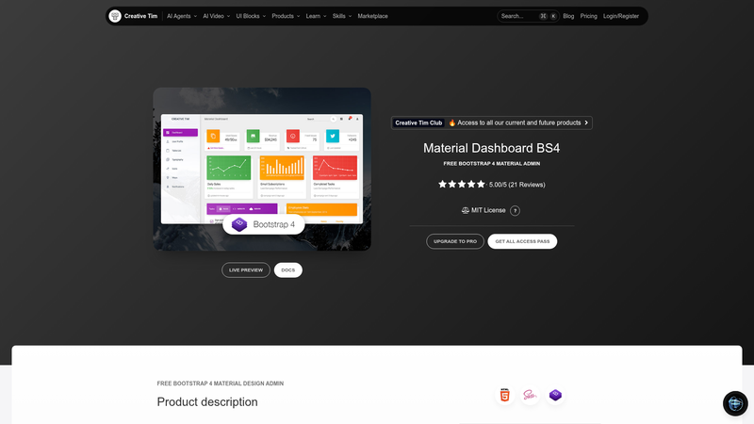Open the chat assistant globe icon
Viewport: 754px width, 424px height.
pos(735,403)
